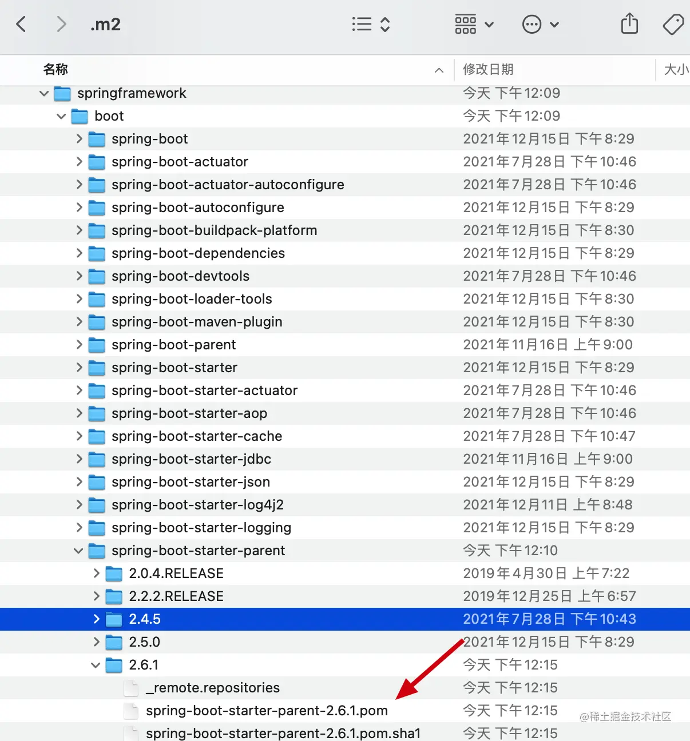
Task: Expand the spring-boot-loader-tools folder
Action: tap(79, 299)
